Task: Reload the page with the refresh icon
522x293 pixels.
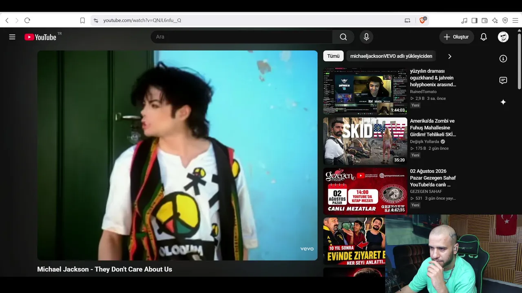Action: tap(27, 20)
